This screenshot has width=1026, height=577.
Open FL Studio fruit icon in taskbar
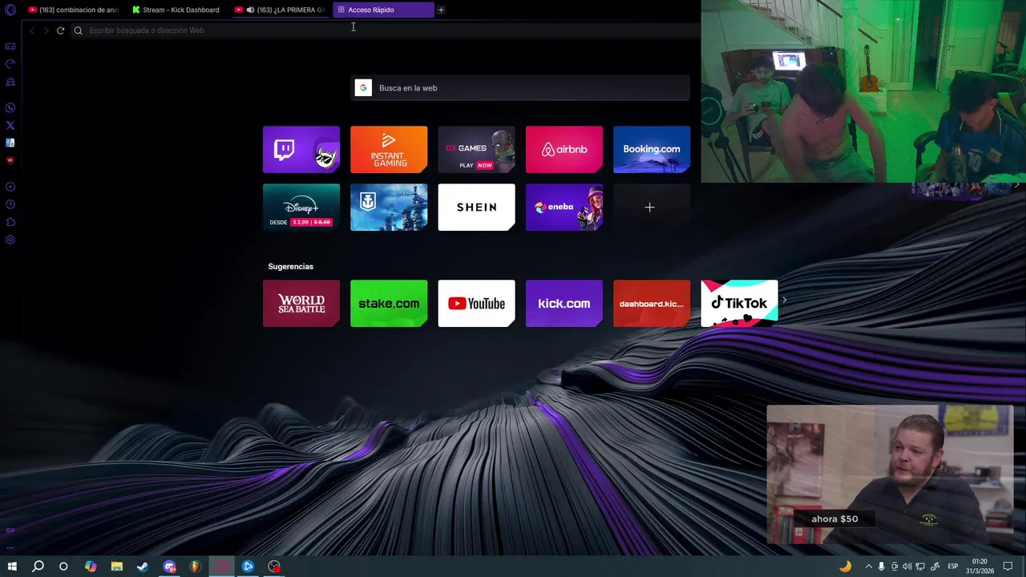pos(195,567)
